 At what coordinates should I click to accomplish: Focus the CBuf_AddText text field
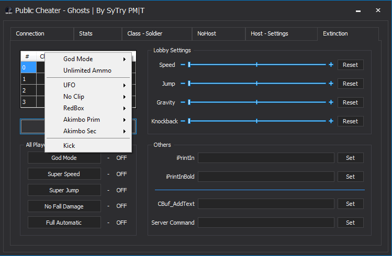pos(266,204)
